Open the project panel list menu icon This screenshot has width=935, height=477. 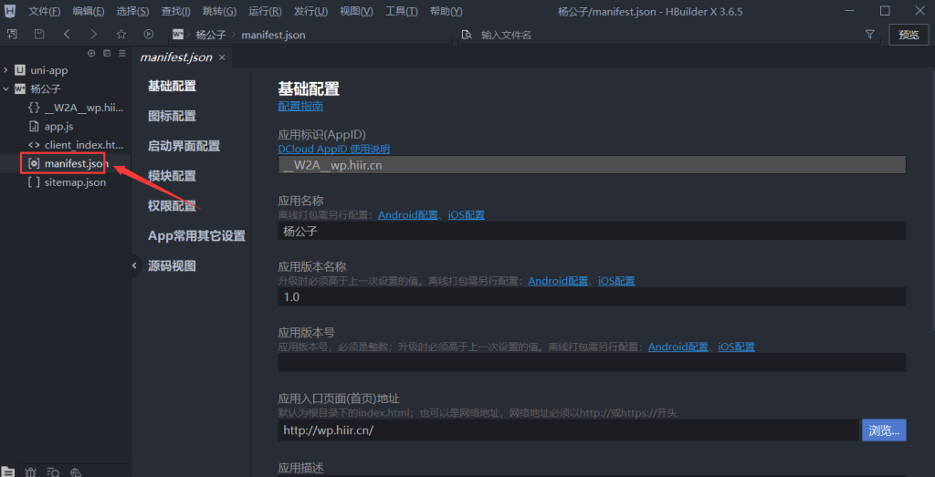pos(122,53)
